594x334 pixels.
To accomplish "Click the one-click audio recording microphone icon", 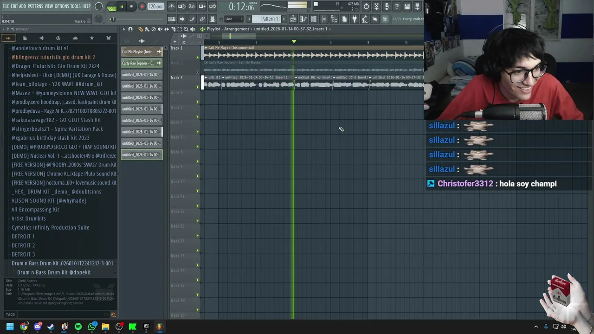I will point(387,6).
